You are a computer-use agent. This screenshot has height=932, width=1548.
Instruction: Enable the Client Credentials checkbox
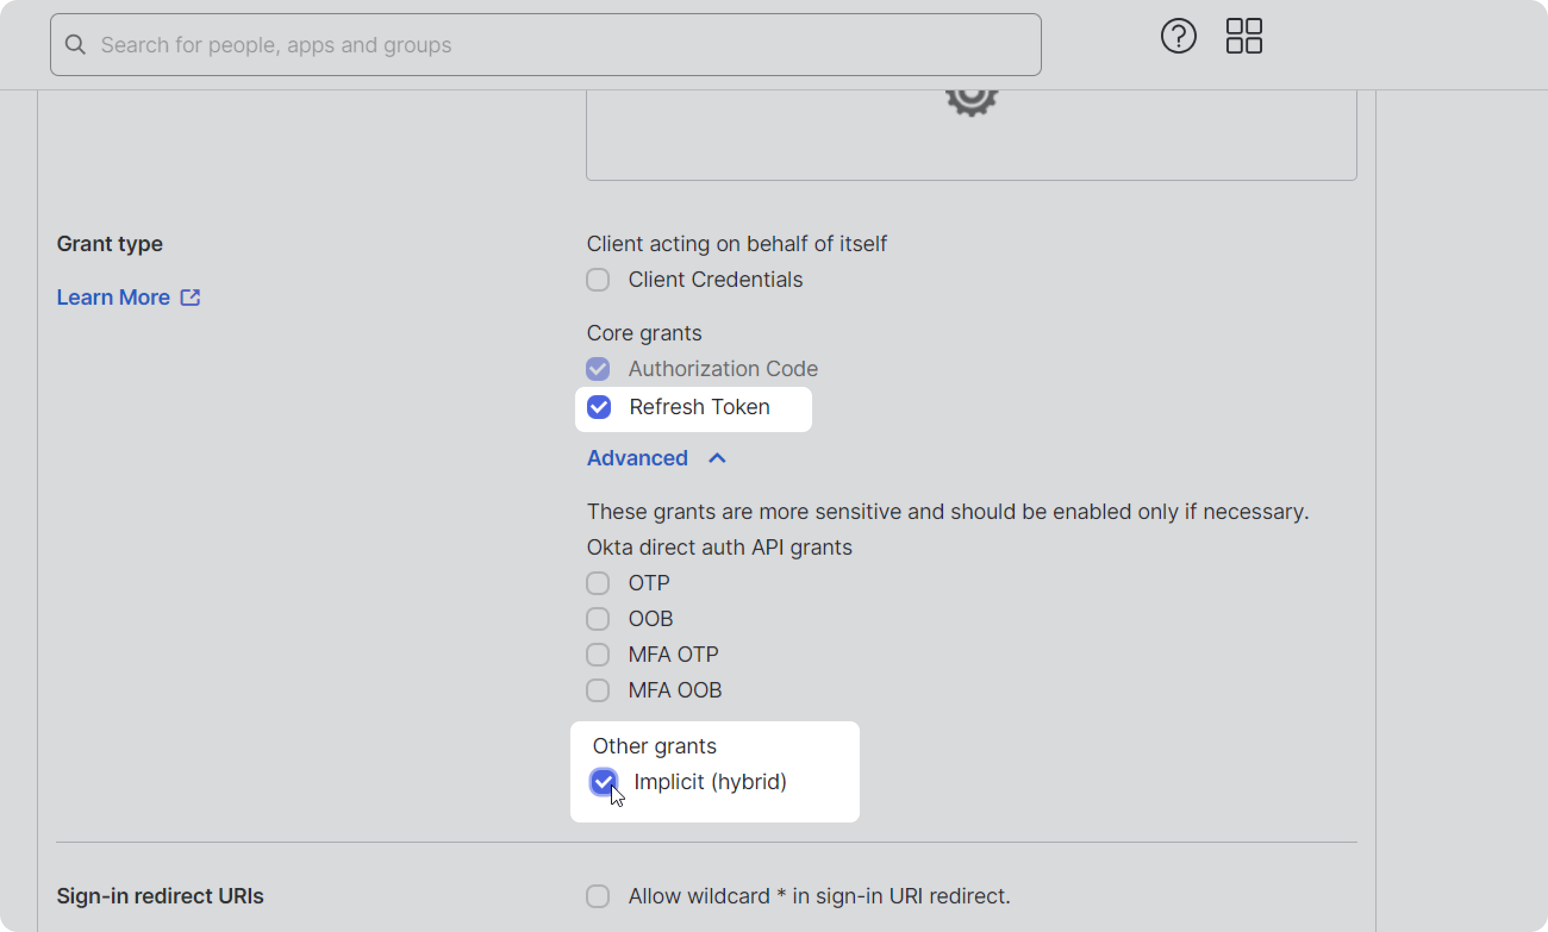[597, 280]
